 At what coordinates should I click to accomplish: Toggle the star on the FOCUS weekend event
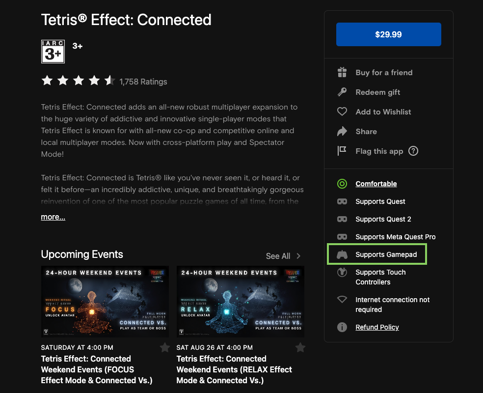click(x=165, y=348)
